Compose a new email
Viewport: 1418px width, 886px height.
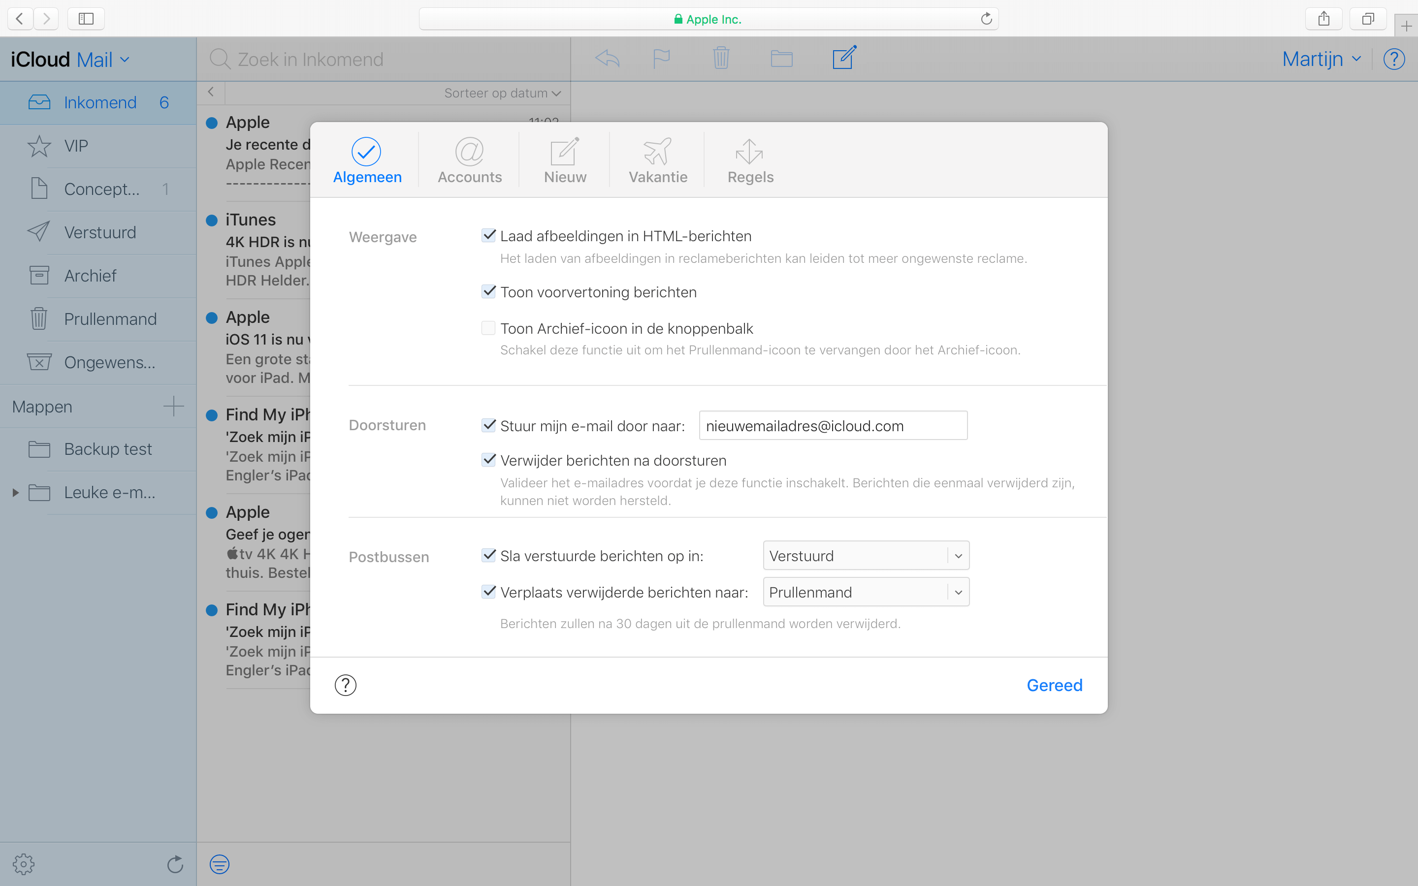coord(844,58)
